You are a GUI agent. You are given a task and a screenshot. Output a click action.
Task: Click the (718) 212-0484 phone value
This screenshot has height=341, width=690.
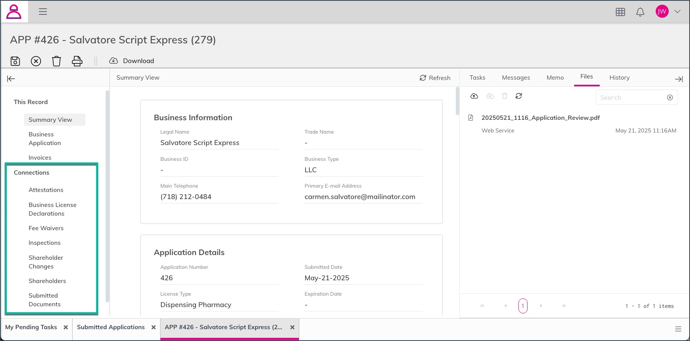coord(186,197)
